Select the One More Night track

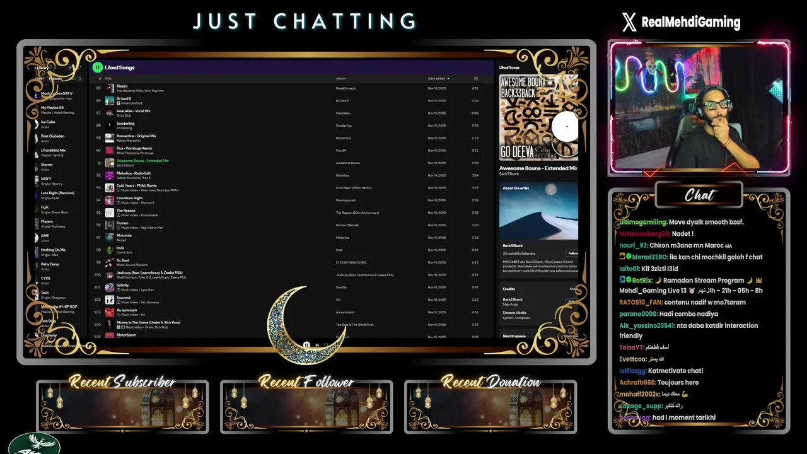coord(129,198)
